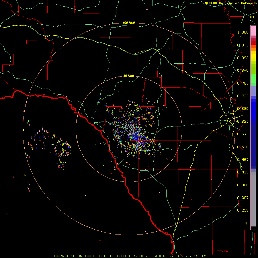The width and height of the screenshot is (258, 258).
Task: Click the 0.627 color scale value
Action: tap(243, 122)
